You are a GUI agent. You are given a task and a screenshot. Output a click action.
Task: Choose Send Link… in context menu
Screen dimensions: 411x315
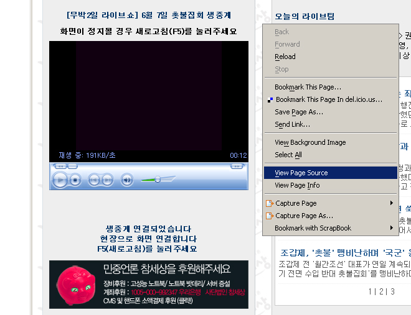tap(331, 124)
